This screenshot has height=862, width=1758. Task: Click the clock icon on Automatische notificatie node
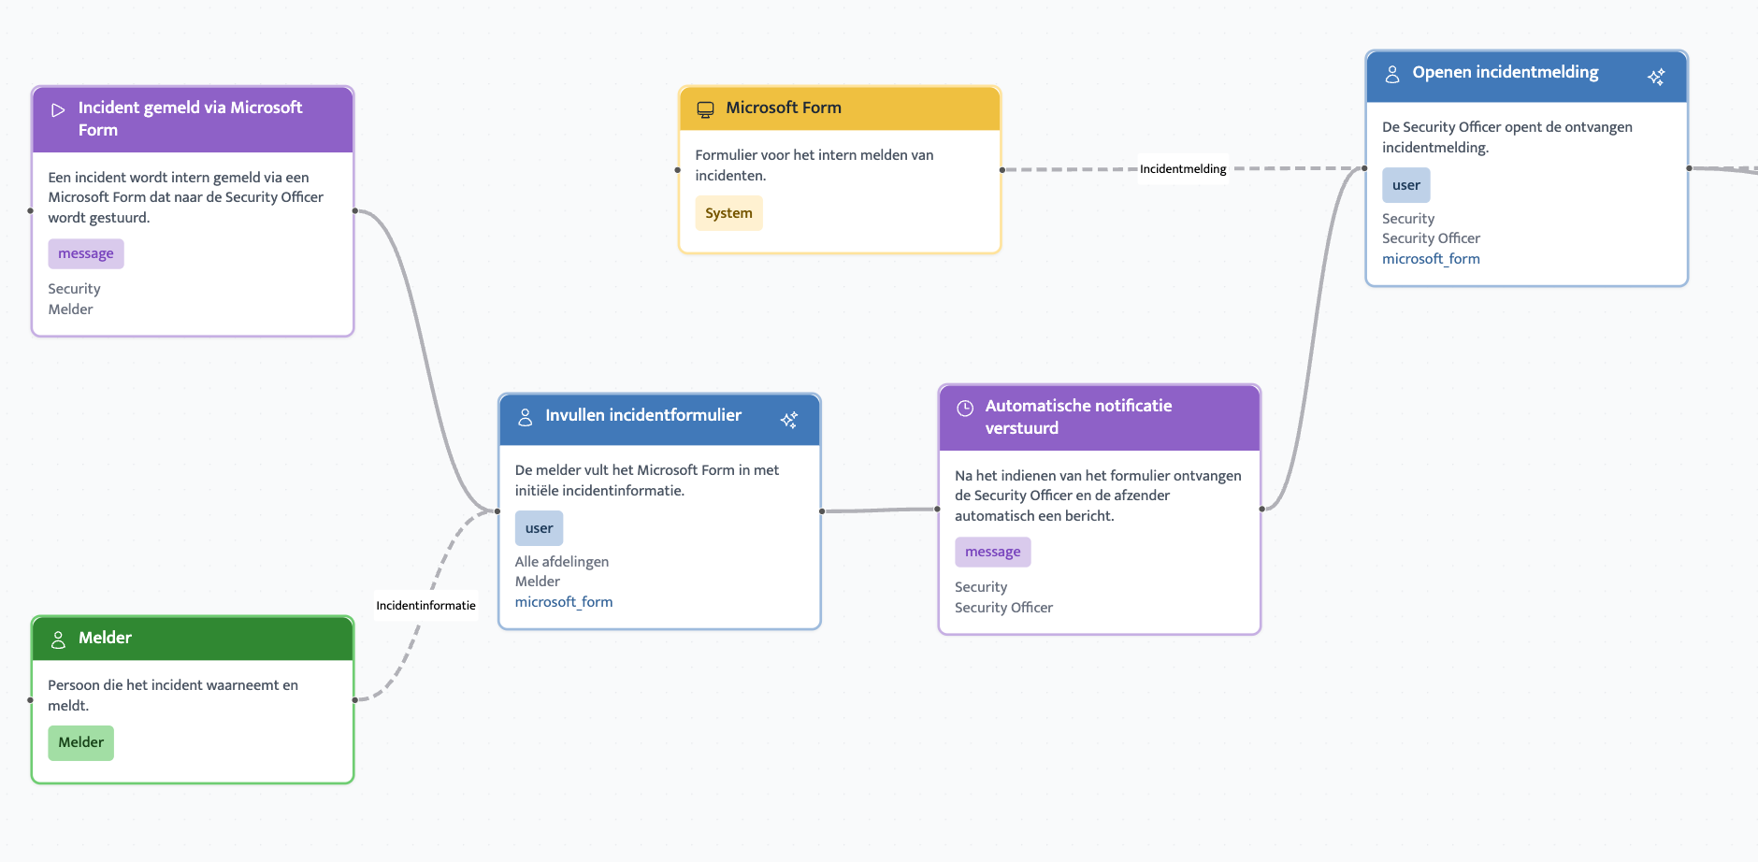[x=965, y=409]
